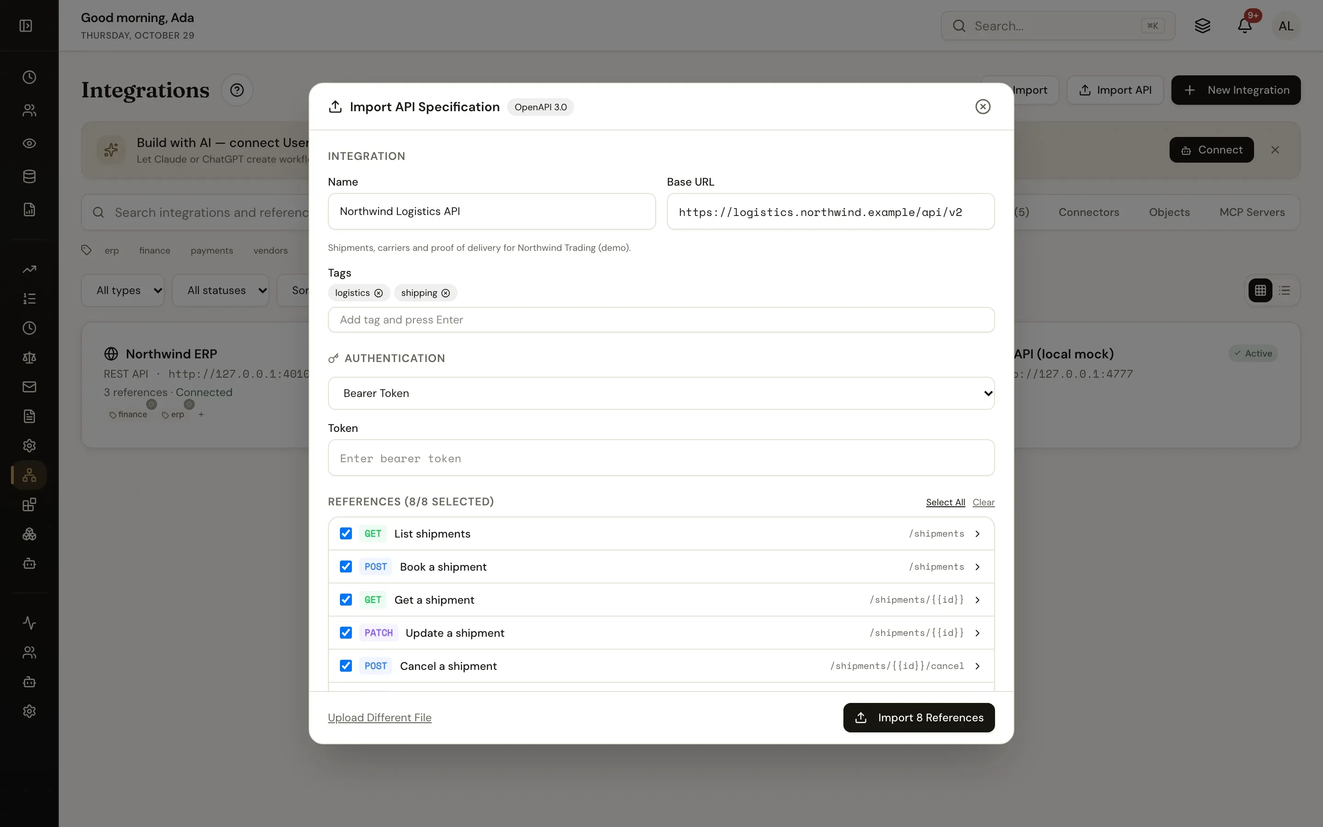This screenshot has width=1323, height=827.
Task: Click the Upload Different File link
Action: tap(379, 718)
